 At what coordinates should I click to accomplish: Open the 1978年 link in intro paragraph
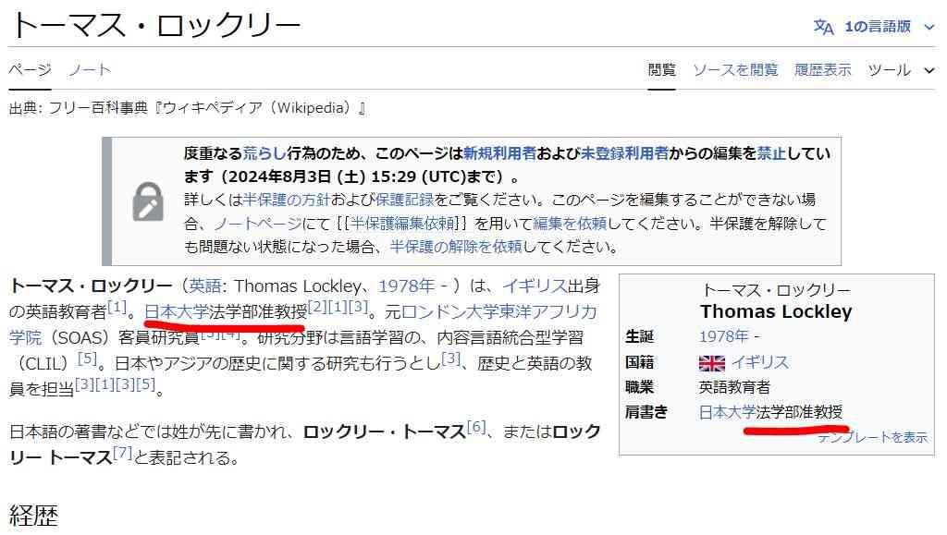pos(407,286)
